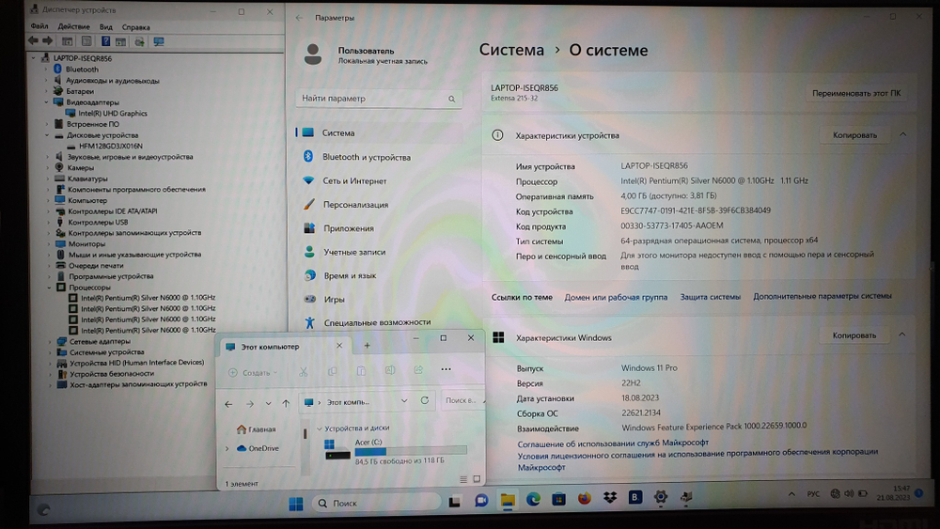Click Copy icon in Explorer toolbar
940x529 pixels.
[332, 371]
